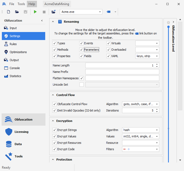This screenshot has width=184, height=171.
Task: Click the Open folder toolbar icon
Action: point(17,12)
